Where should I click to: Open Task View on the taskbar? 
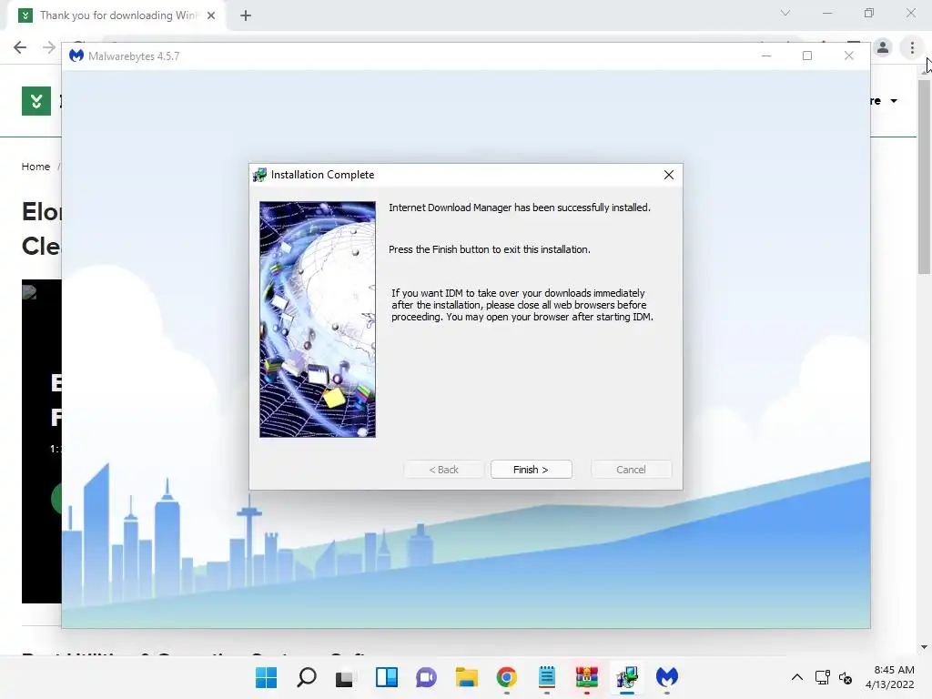[x=345, y=677]
